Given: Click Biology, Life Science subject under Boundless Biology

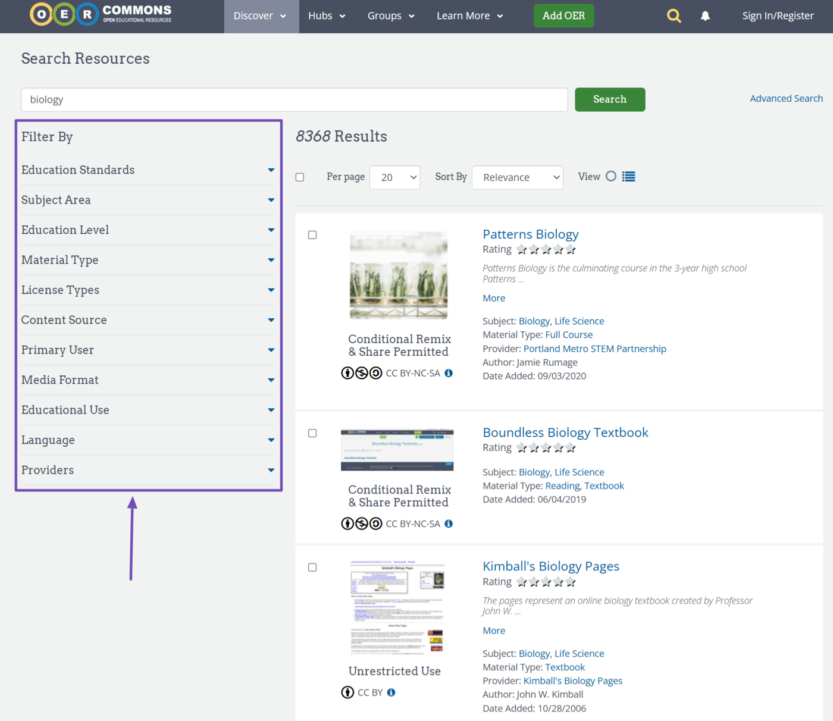Looking at the screenshot, I should [561, 472].
